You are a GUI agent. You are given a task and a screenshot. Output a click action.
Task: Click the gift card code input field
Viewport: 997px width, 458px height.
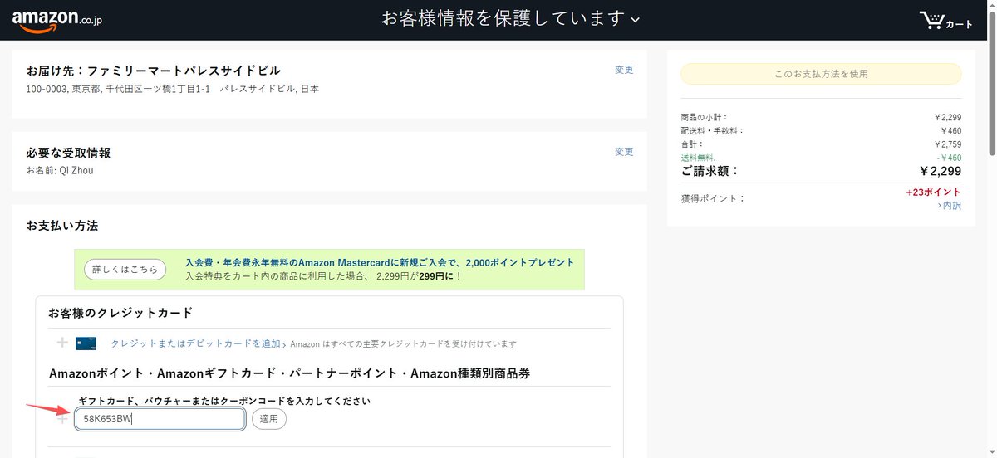160,419
